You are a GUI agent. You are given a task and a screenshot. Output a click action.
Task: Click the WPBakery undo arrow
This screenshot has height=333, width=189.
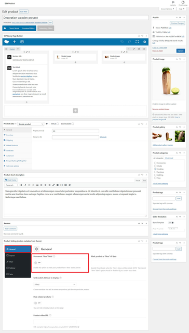point(122,42)
